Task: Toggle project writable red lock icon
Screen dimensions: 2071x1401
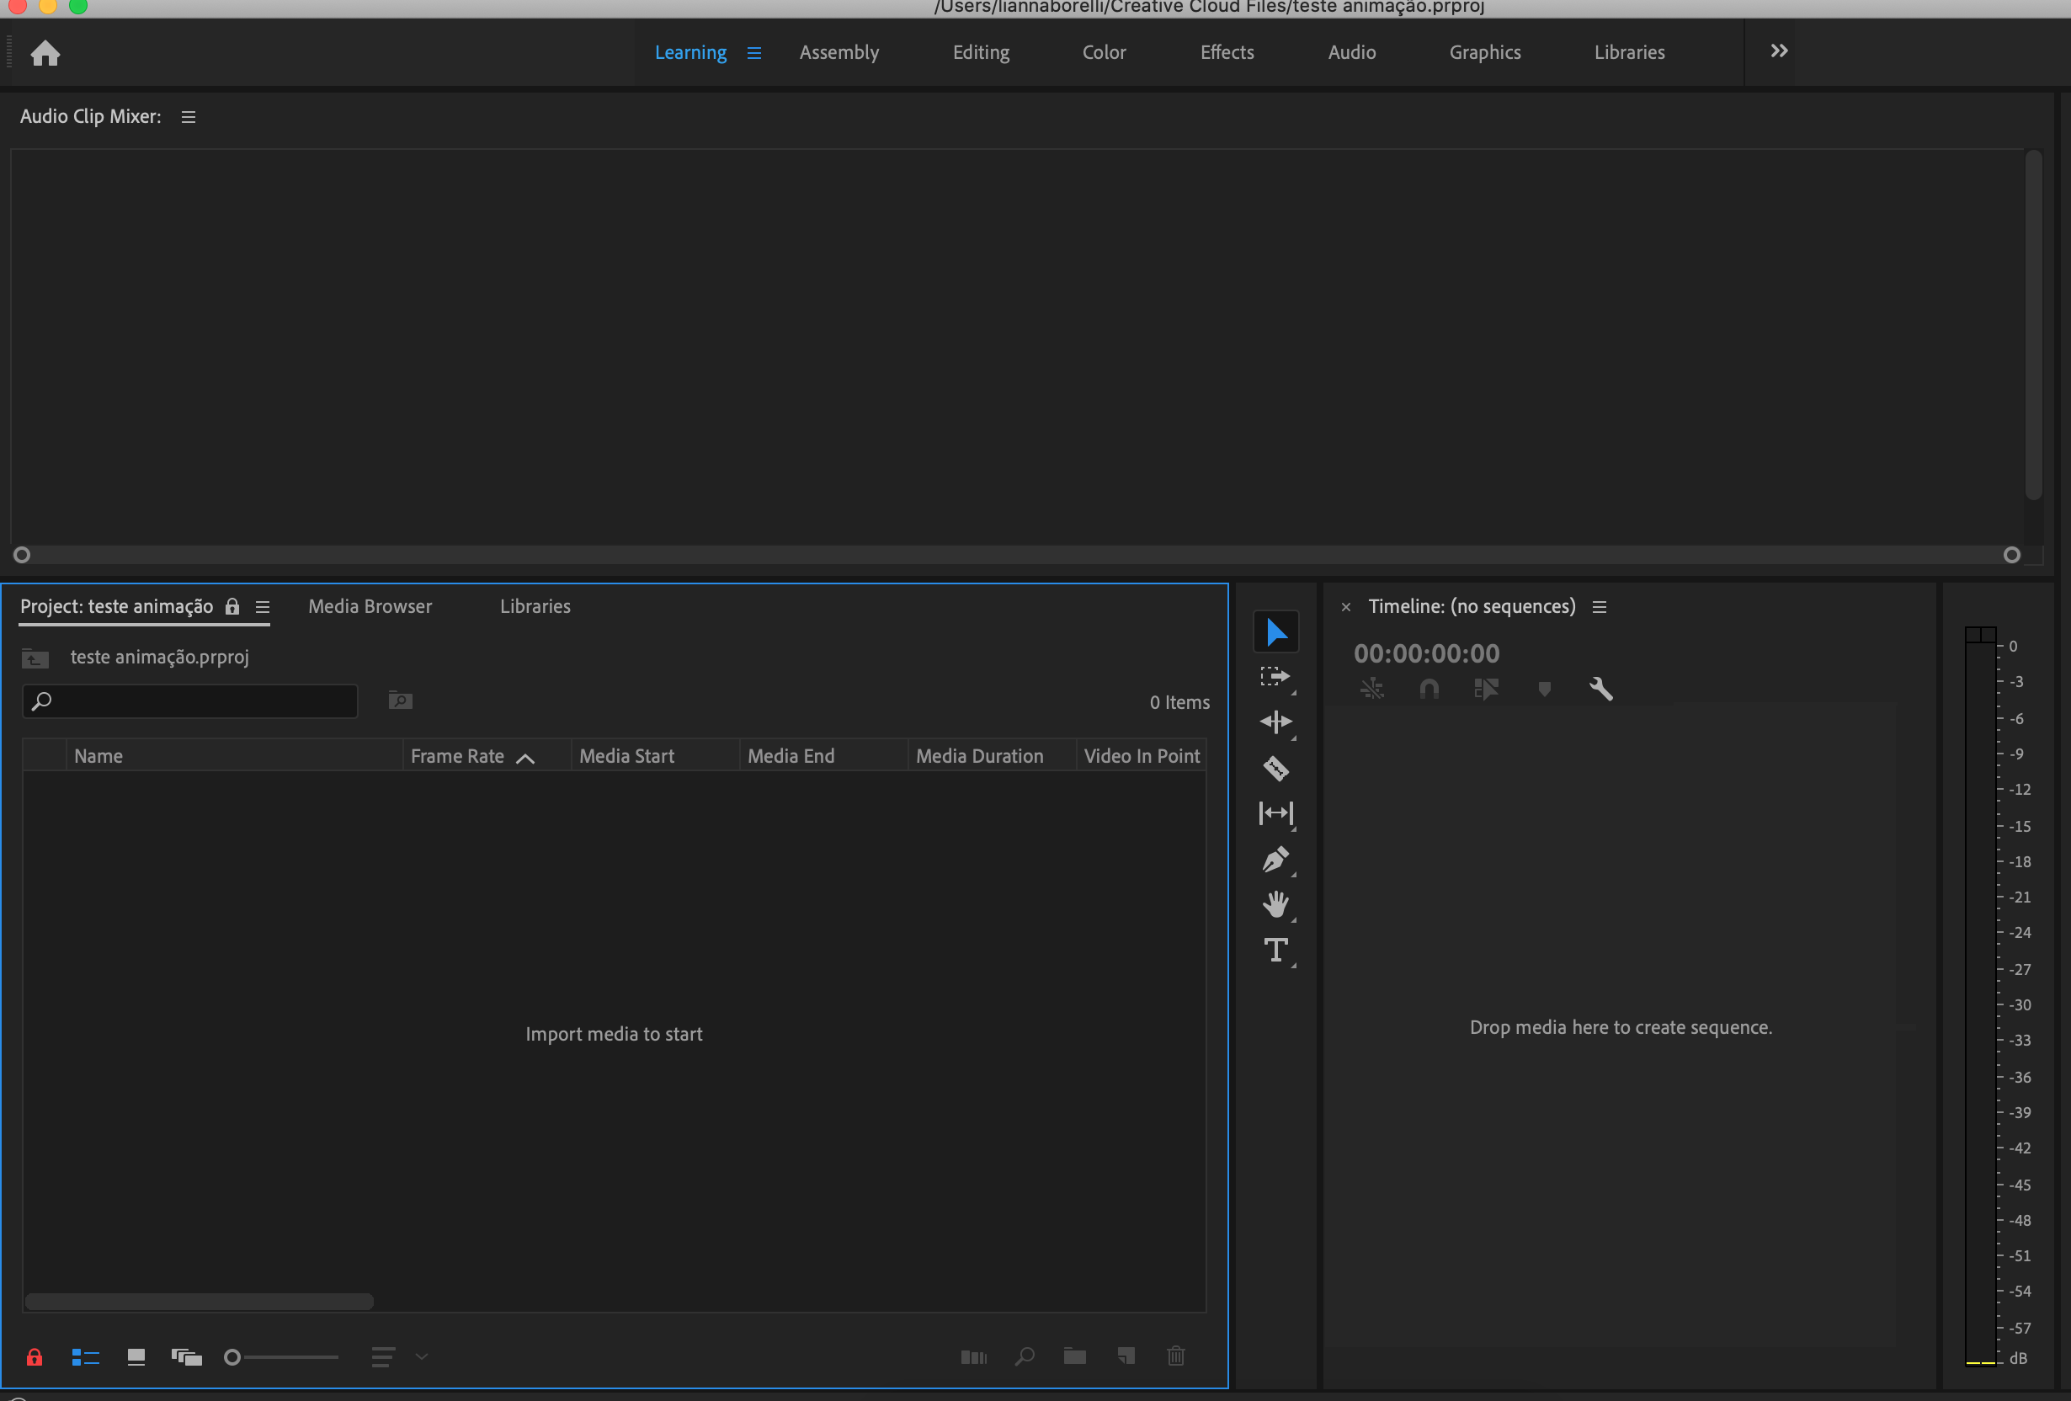Action: [34, 1356]
